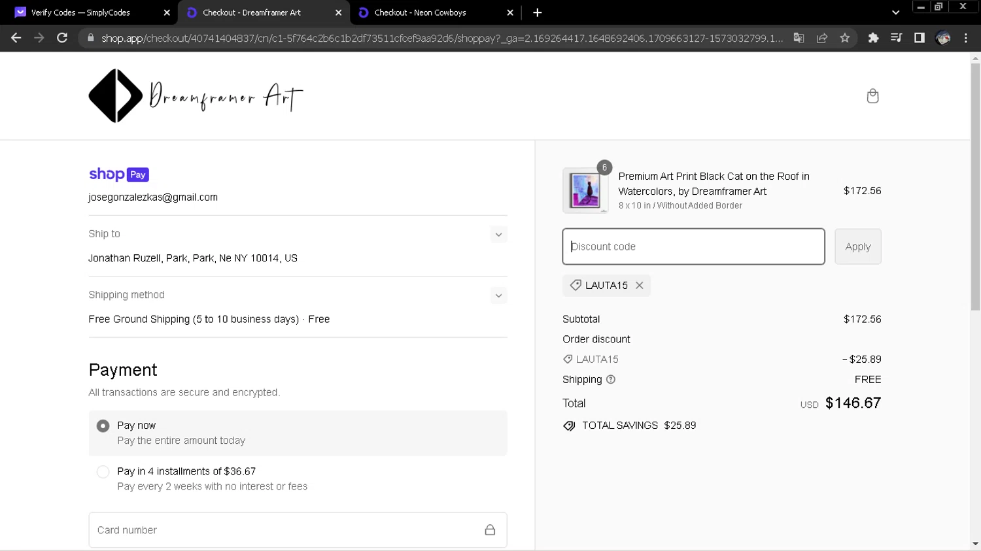Screen dimensions: 981x551
Task: Go back with the browser back arrow
Action: (16, 38)
